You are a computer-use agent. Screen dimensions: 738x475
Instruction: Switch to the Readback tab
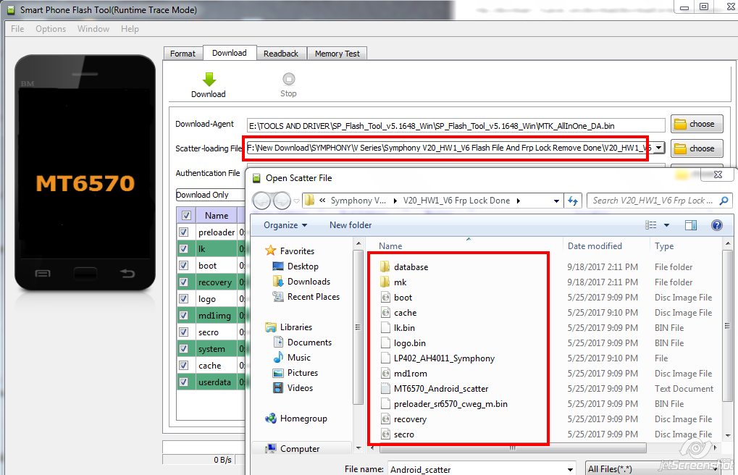click(x=281, y=52)
